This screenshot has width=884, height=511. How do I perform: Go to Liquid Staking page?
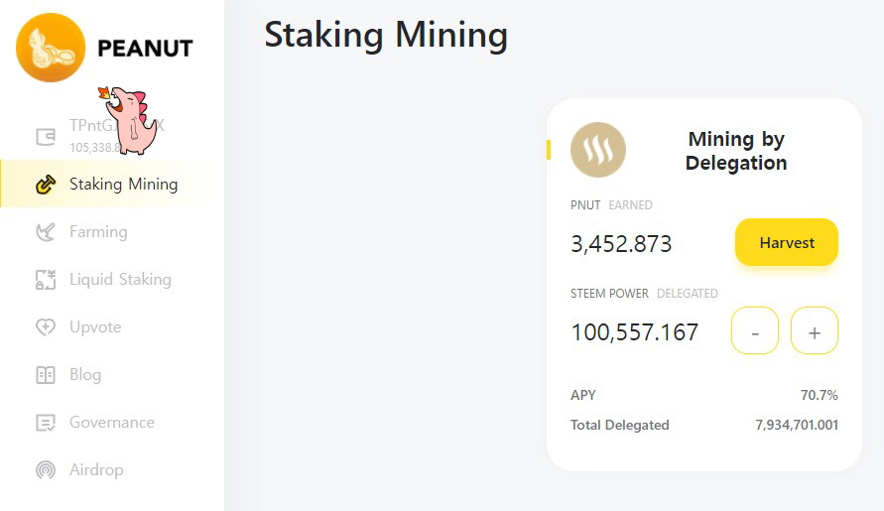pos(120,280)
